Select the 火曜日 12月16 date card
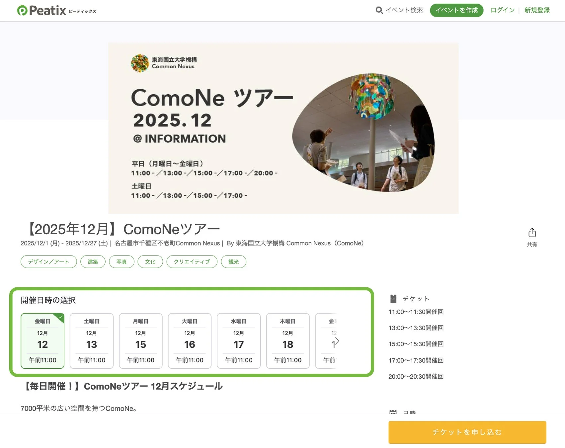Screen dimensions: 565x448 coord(190,341)
